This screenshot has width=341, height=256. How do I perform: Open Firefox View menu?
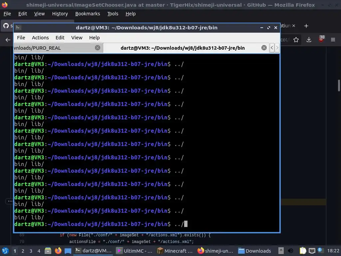click(x=39, y=14)
